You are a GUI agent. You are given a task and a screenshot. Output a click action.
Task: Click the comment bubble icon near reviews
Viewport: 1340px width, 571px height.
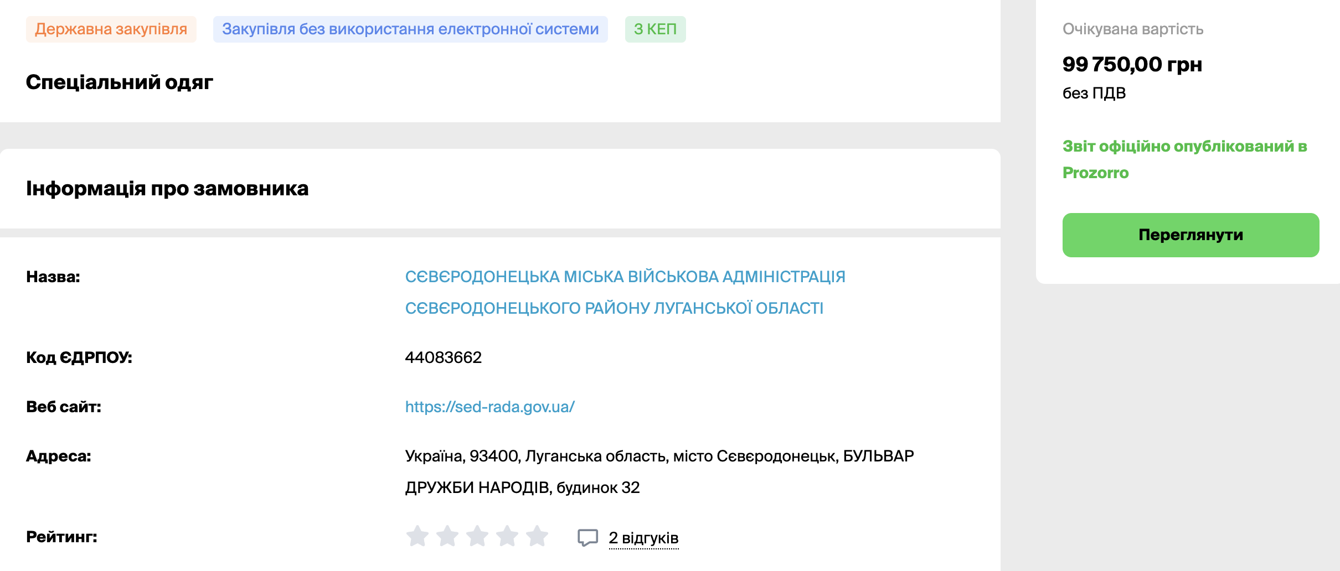click(587, 537)
